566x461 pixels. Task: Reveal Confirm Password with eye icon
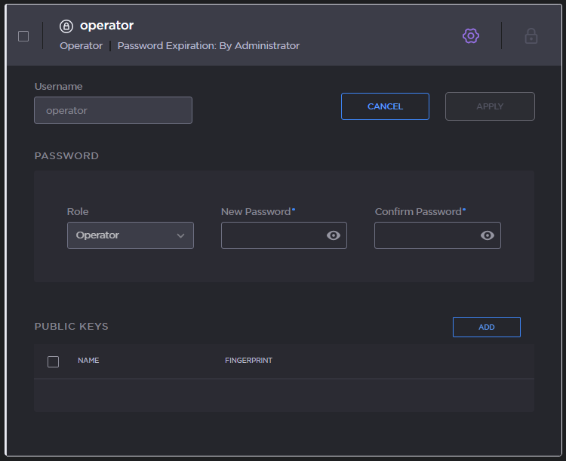tap(488, 235)
